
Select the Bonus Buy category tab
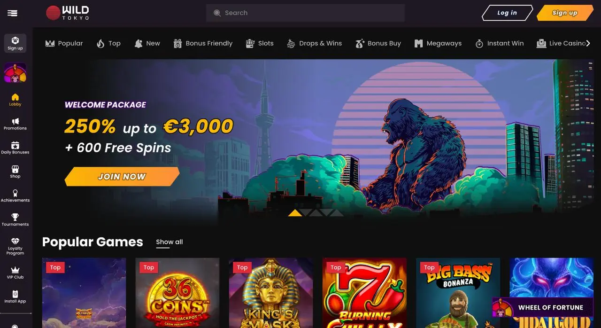[378, 43]
